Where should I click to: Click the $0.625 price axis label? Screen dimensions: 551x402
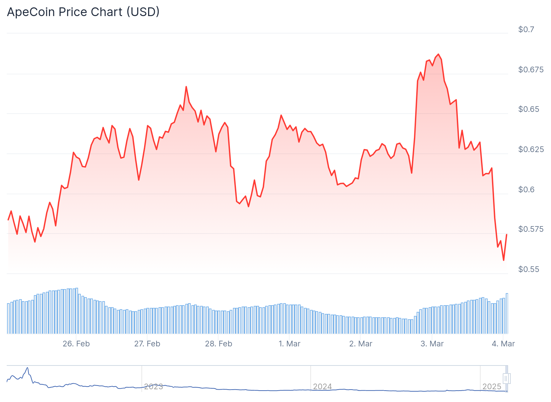531,149
